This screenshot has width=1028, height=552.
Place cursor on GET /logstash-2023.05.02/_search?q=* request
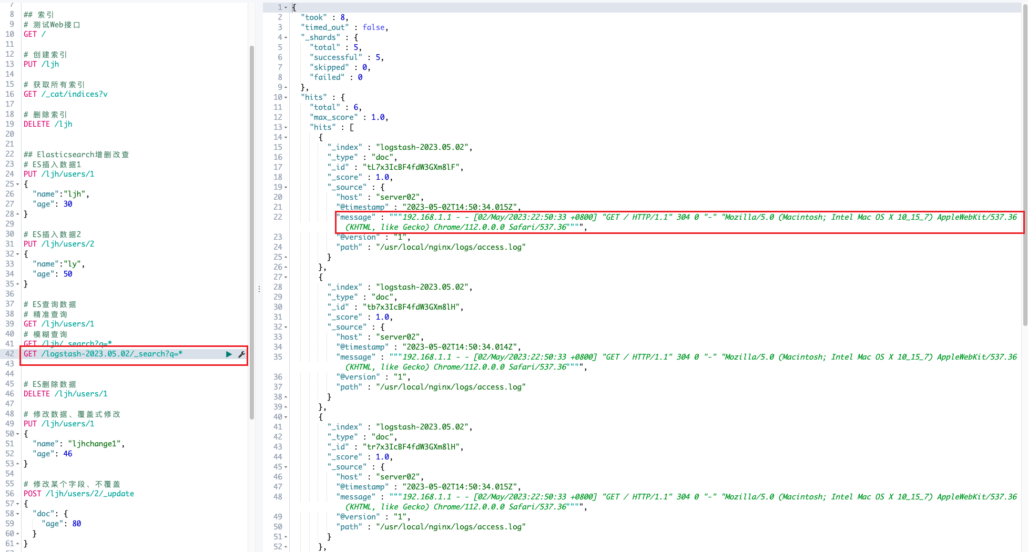(103, 354)
